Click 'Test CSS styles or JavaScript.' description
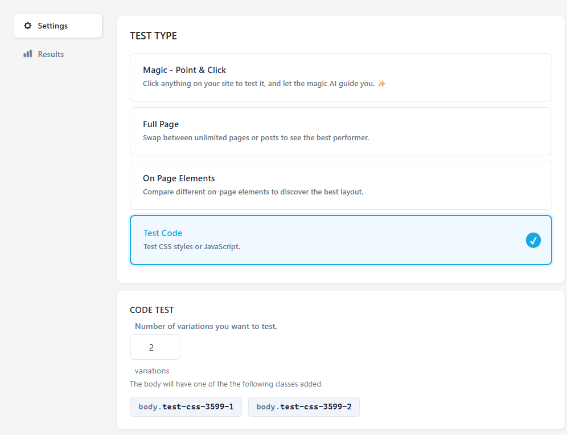 click(192, 247)
